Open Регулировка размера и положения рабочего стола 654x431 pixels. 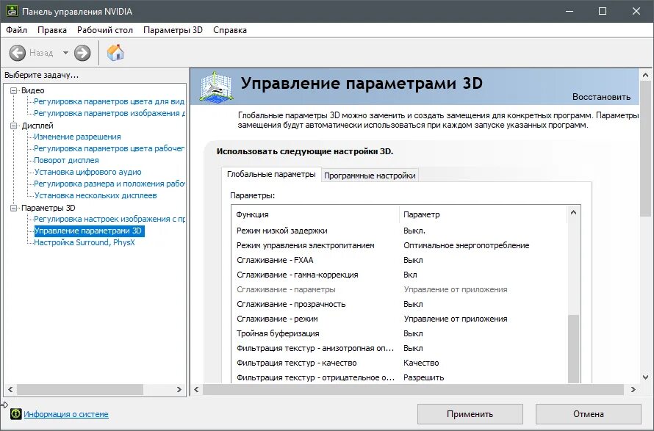109,184
